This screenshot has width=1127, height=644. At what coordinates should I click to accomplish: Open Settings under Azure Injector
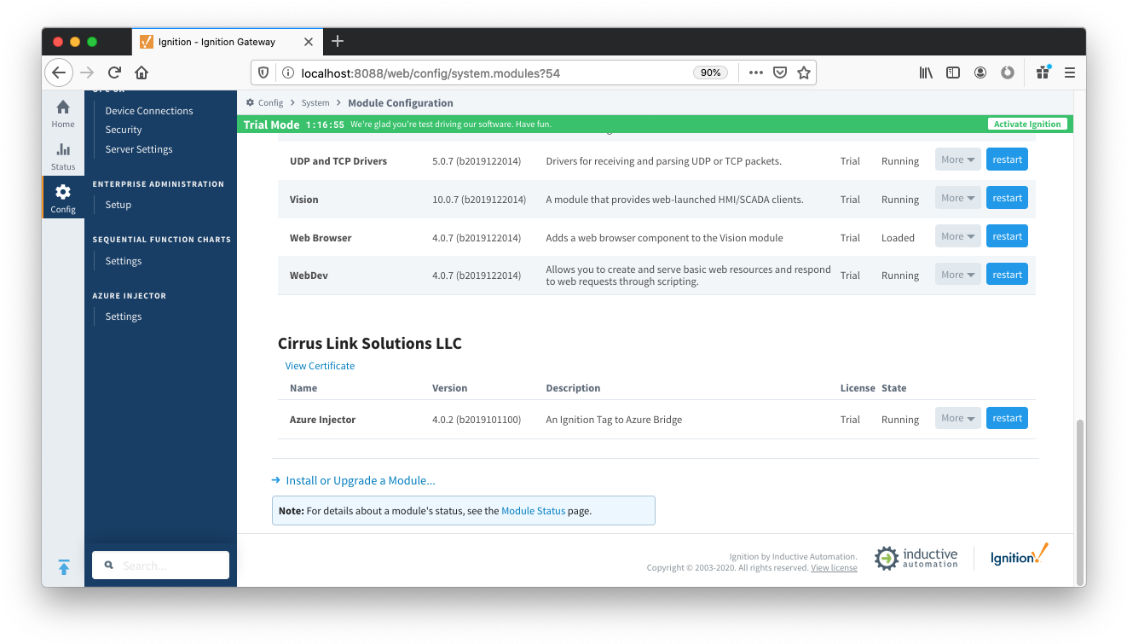tap(124, 316)
